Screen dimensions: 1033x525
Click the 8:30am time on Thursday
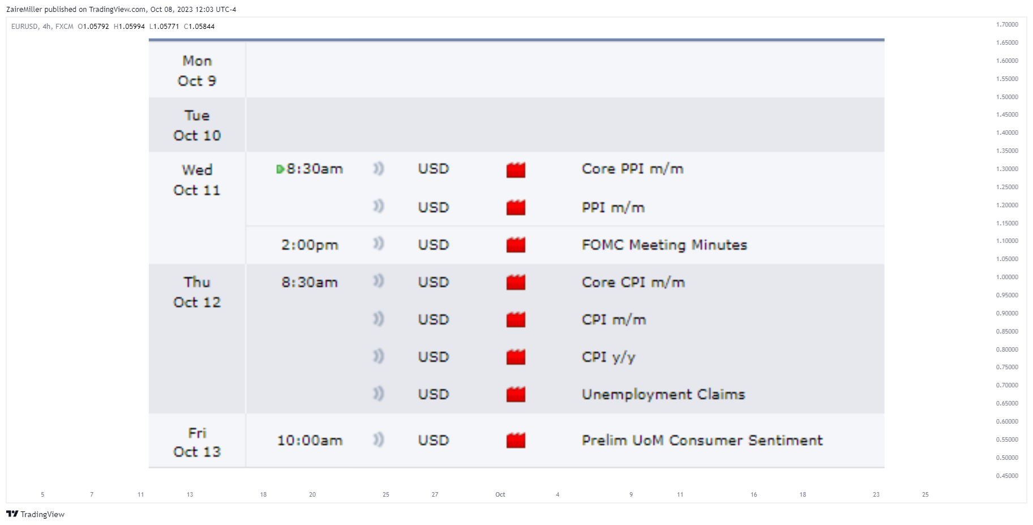coord(310,282)
